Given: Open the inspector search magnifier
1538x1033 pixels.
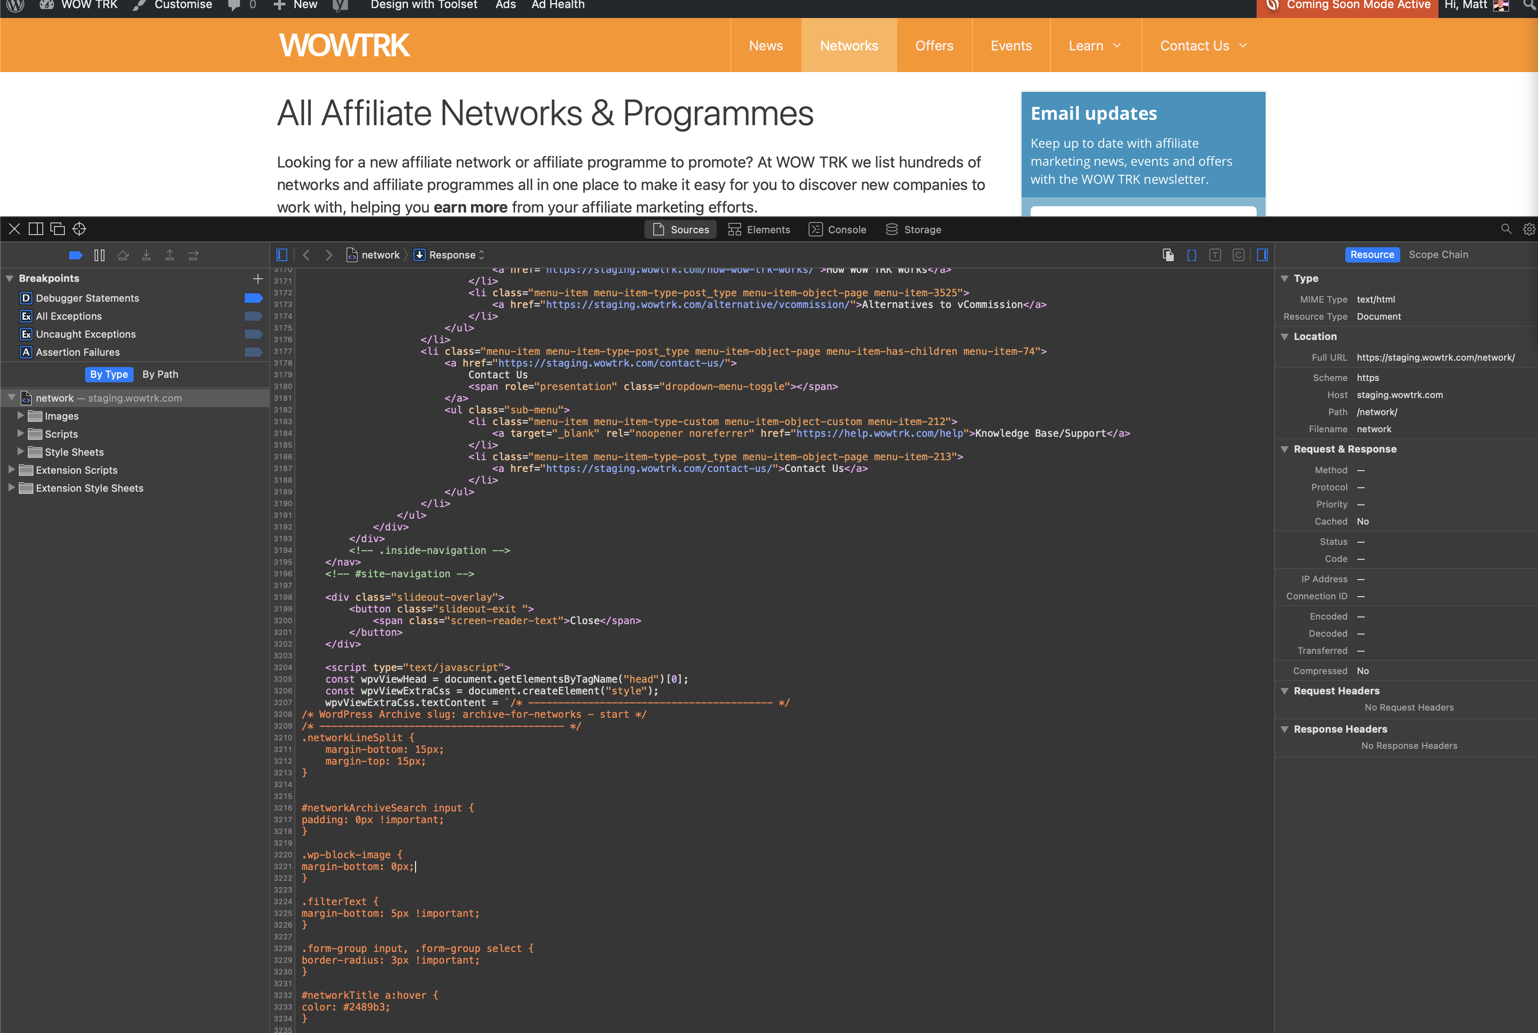Looking at the screenshot, I should [1506, 229].
